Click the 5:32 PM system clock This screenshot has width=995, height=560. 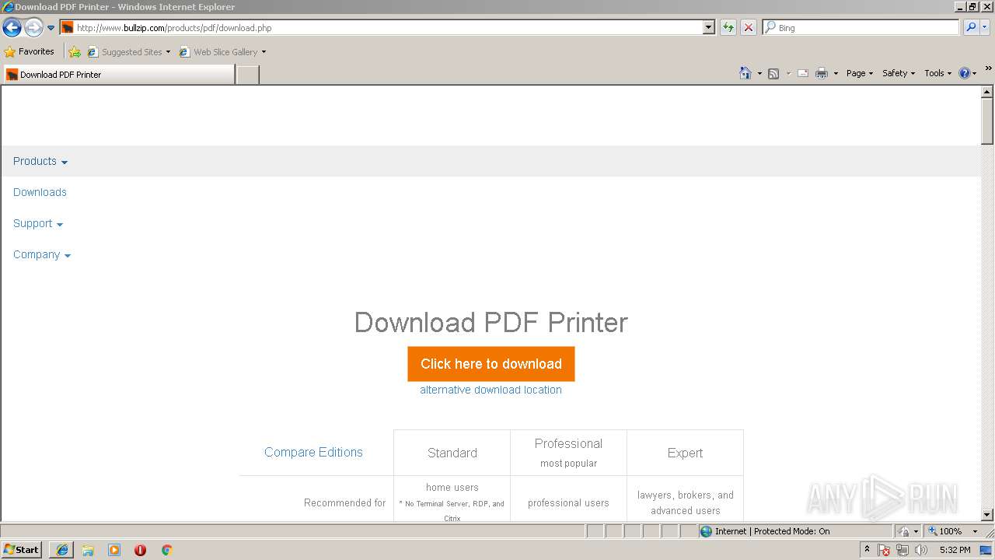click(955, 550)
